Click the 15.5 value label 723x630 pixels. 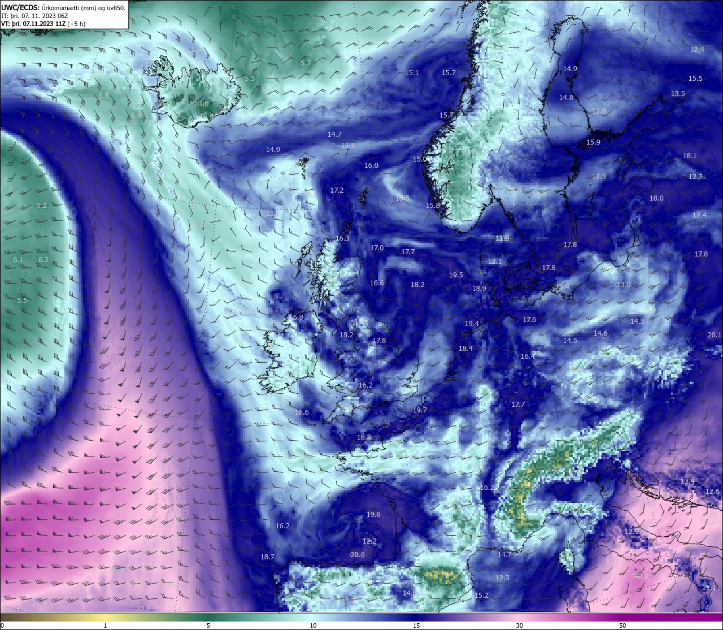695,79
